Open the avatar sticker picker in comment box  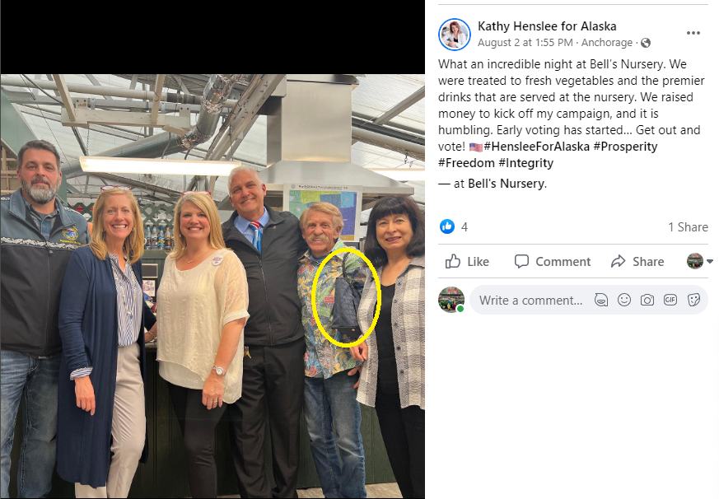click(600, 301)
